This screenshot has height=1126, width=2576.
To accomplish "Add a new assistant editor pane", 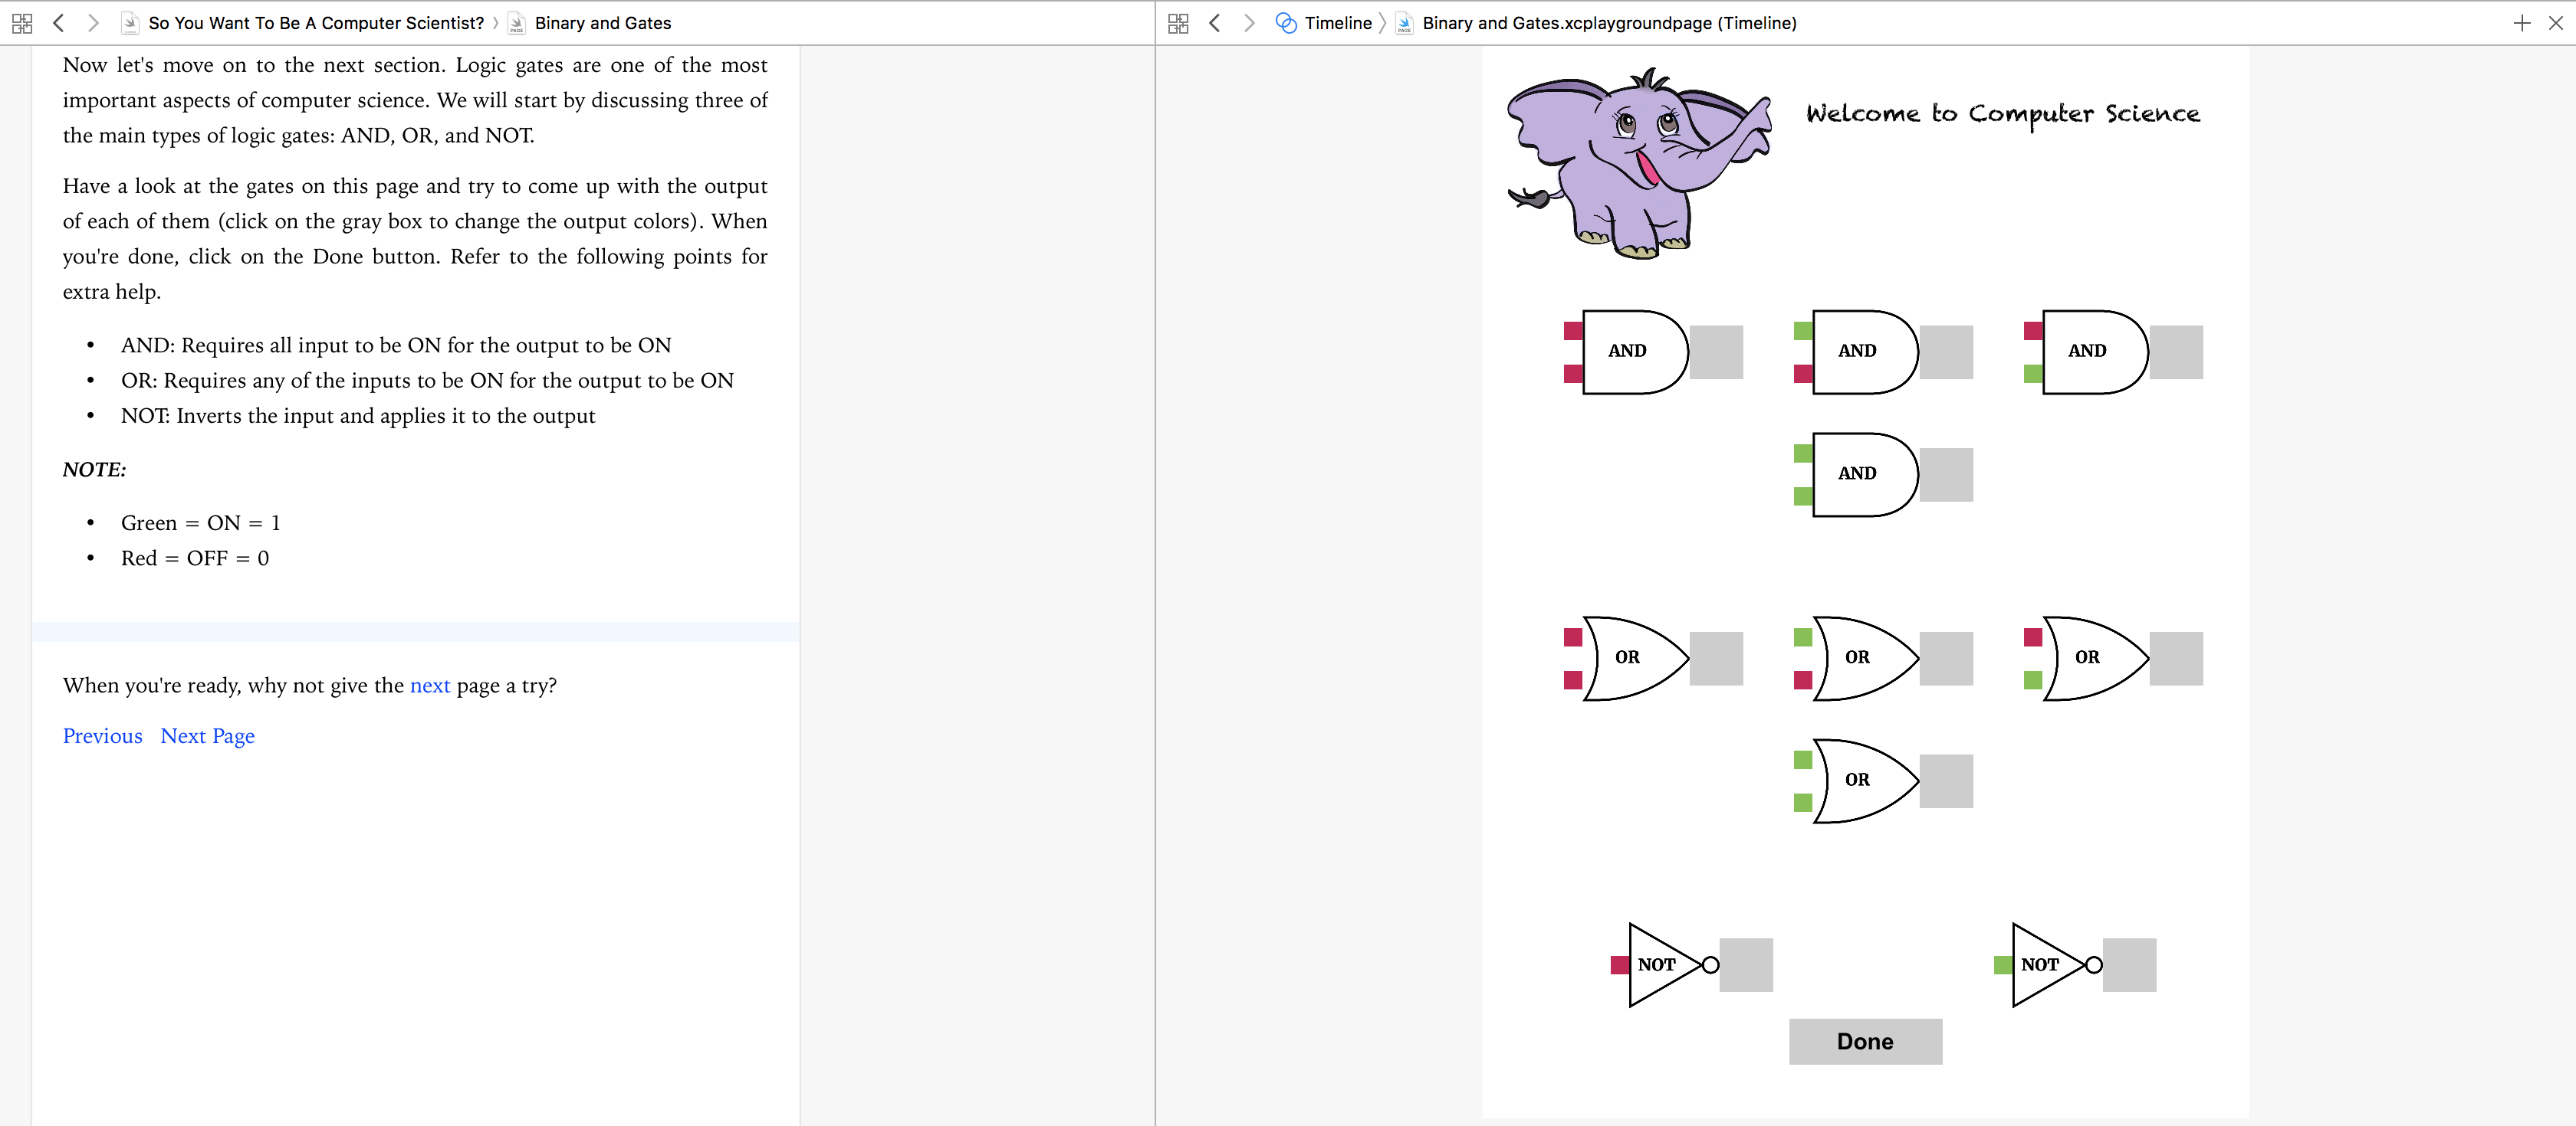I will 2521,23.
